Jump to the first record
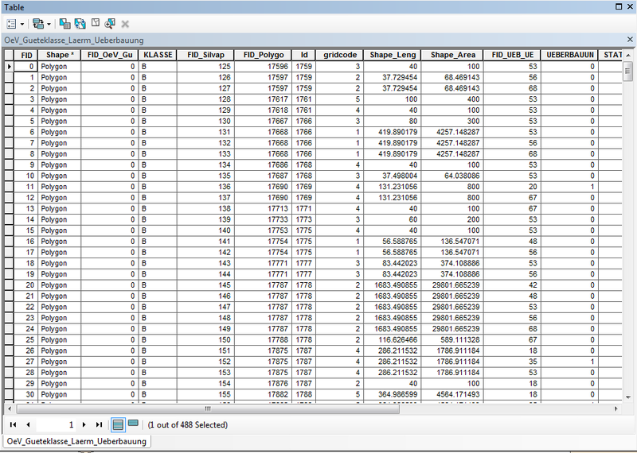The height and width of the screenshot is (453, 637). tap(14, 425)
